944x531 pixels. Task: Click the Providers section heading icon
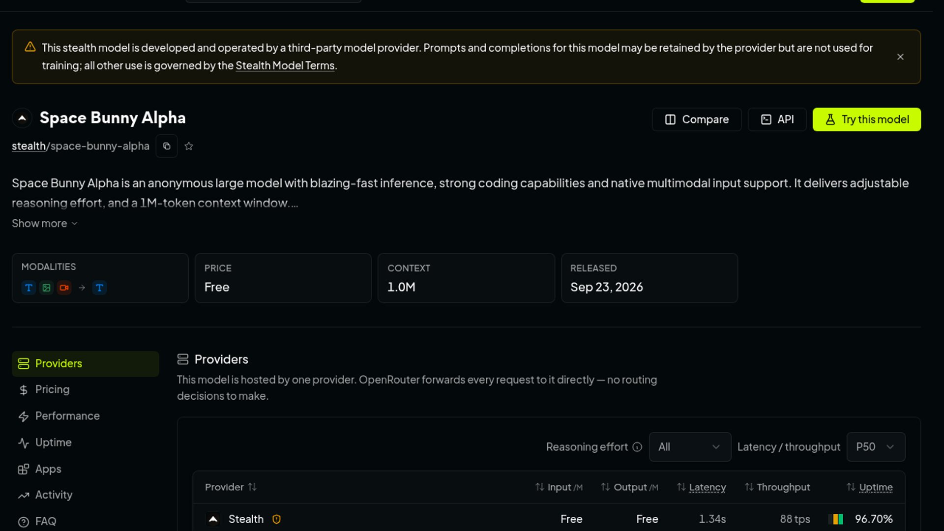coord(183,359)
